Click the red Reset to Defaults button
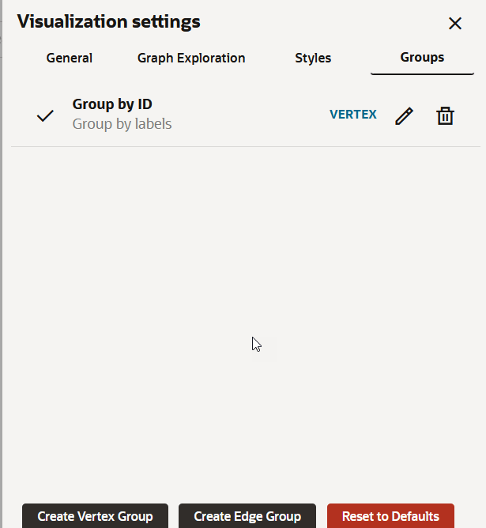The image size is (486, 528). pos(390,516)
